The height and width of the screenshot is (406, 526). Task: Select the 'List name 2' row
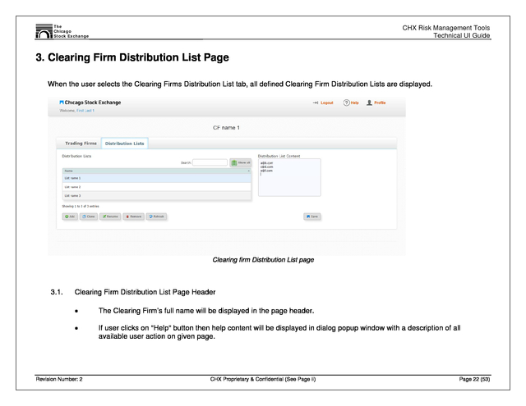pyautogui.click(x=157, y=187)
